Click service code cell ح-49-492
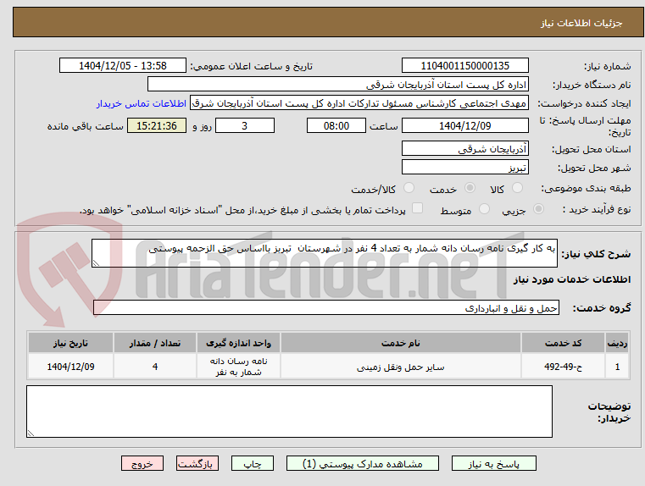This screenshot has width=645, height=486. click(x=563, y=366)
